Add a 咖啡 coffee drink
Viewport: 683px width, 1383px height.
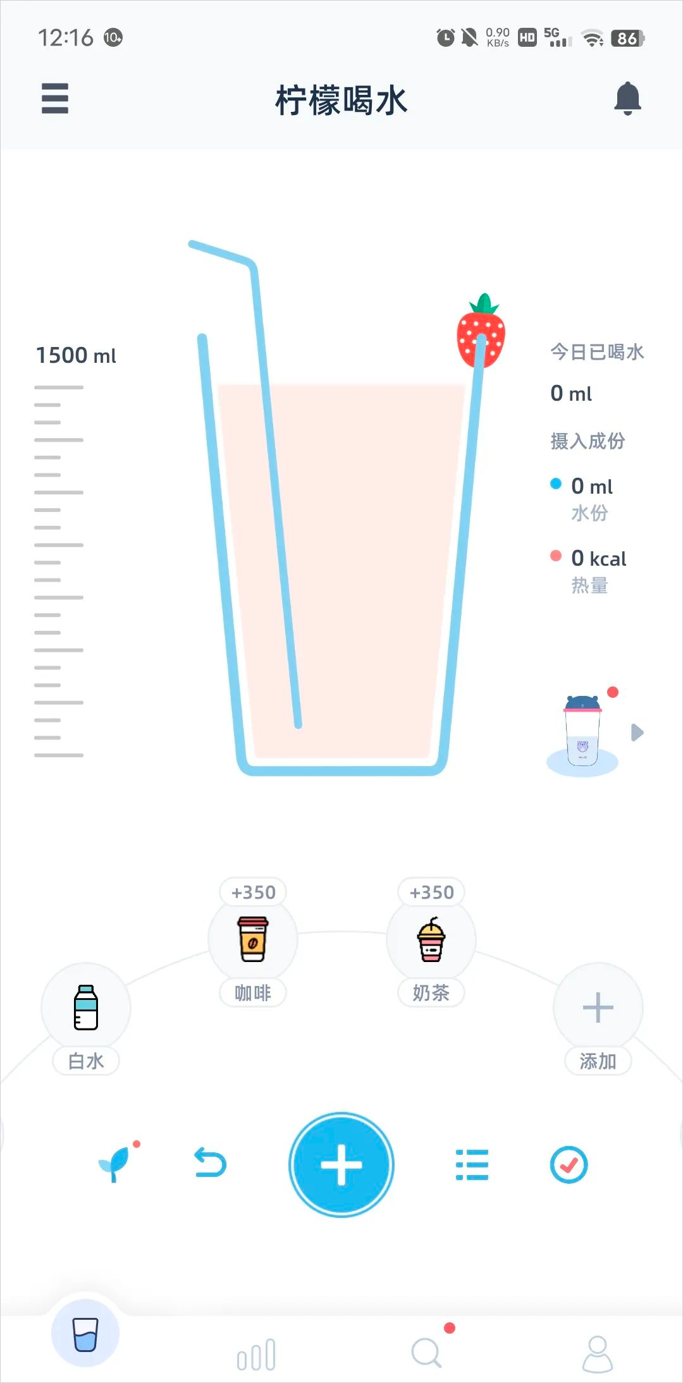253,939
